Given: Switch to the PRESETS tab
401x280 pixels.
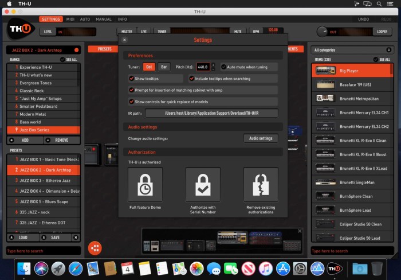Looking at the screenshot, I should tap(104, 49).
